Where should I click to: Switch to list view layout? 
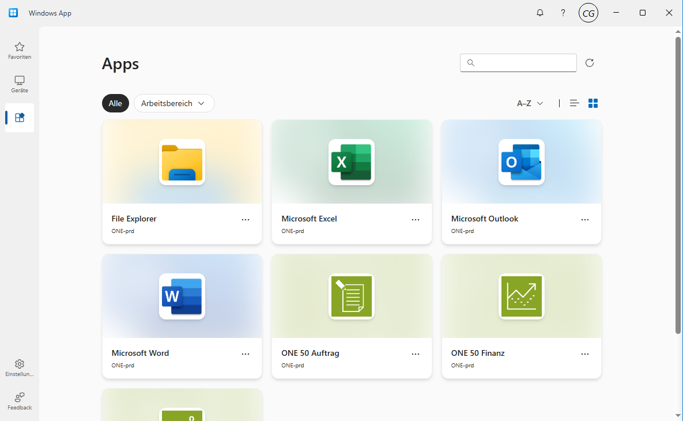[574, 103]
